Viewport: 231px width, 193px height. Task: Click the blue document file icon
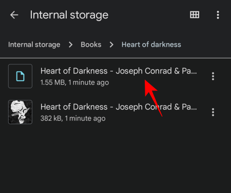click(x=20, y=76)
